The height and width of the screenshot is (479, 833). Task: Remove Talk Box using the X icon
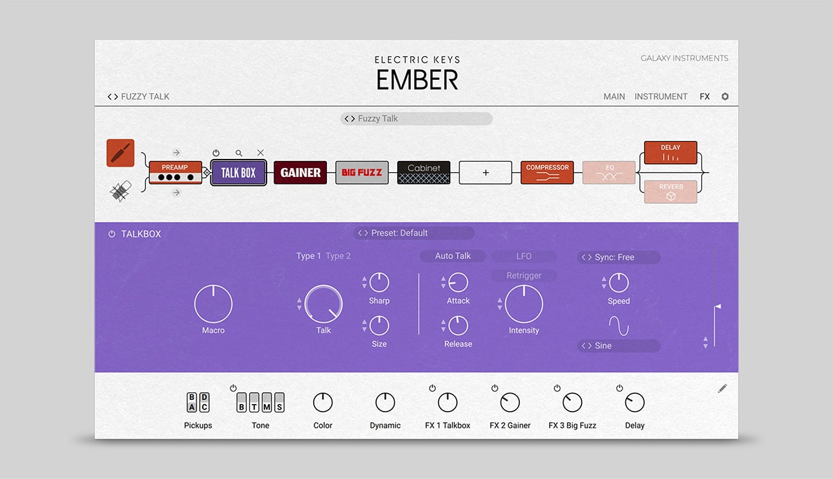coord(260,153)
